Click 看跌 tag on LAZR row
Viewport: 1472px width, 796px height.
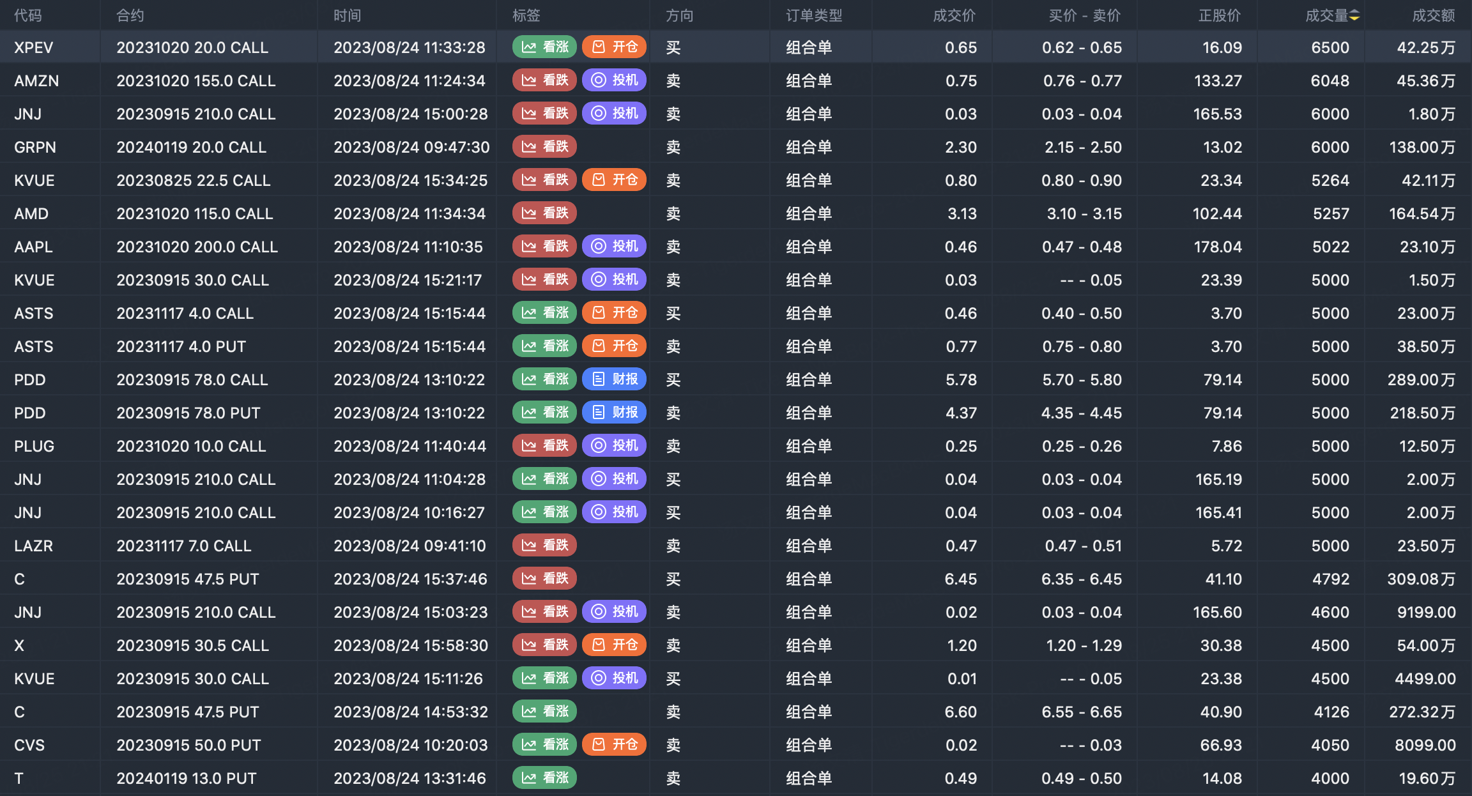[545, 546]
